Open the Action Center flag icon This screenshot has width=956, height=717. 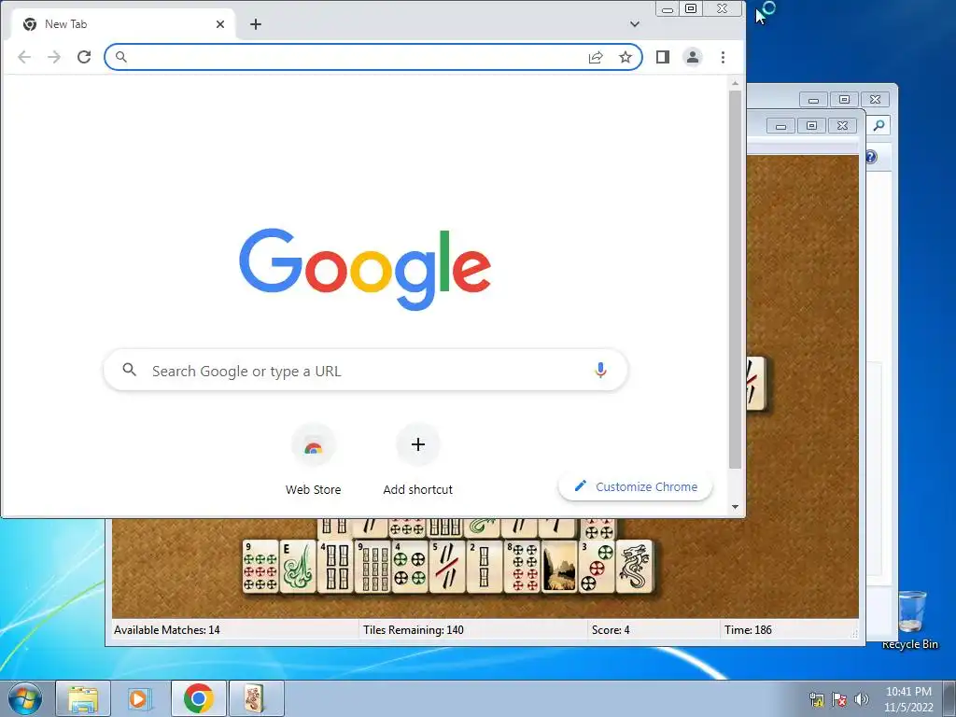coord(839,699)
